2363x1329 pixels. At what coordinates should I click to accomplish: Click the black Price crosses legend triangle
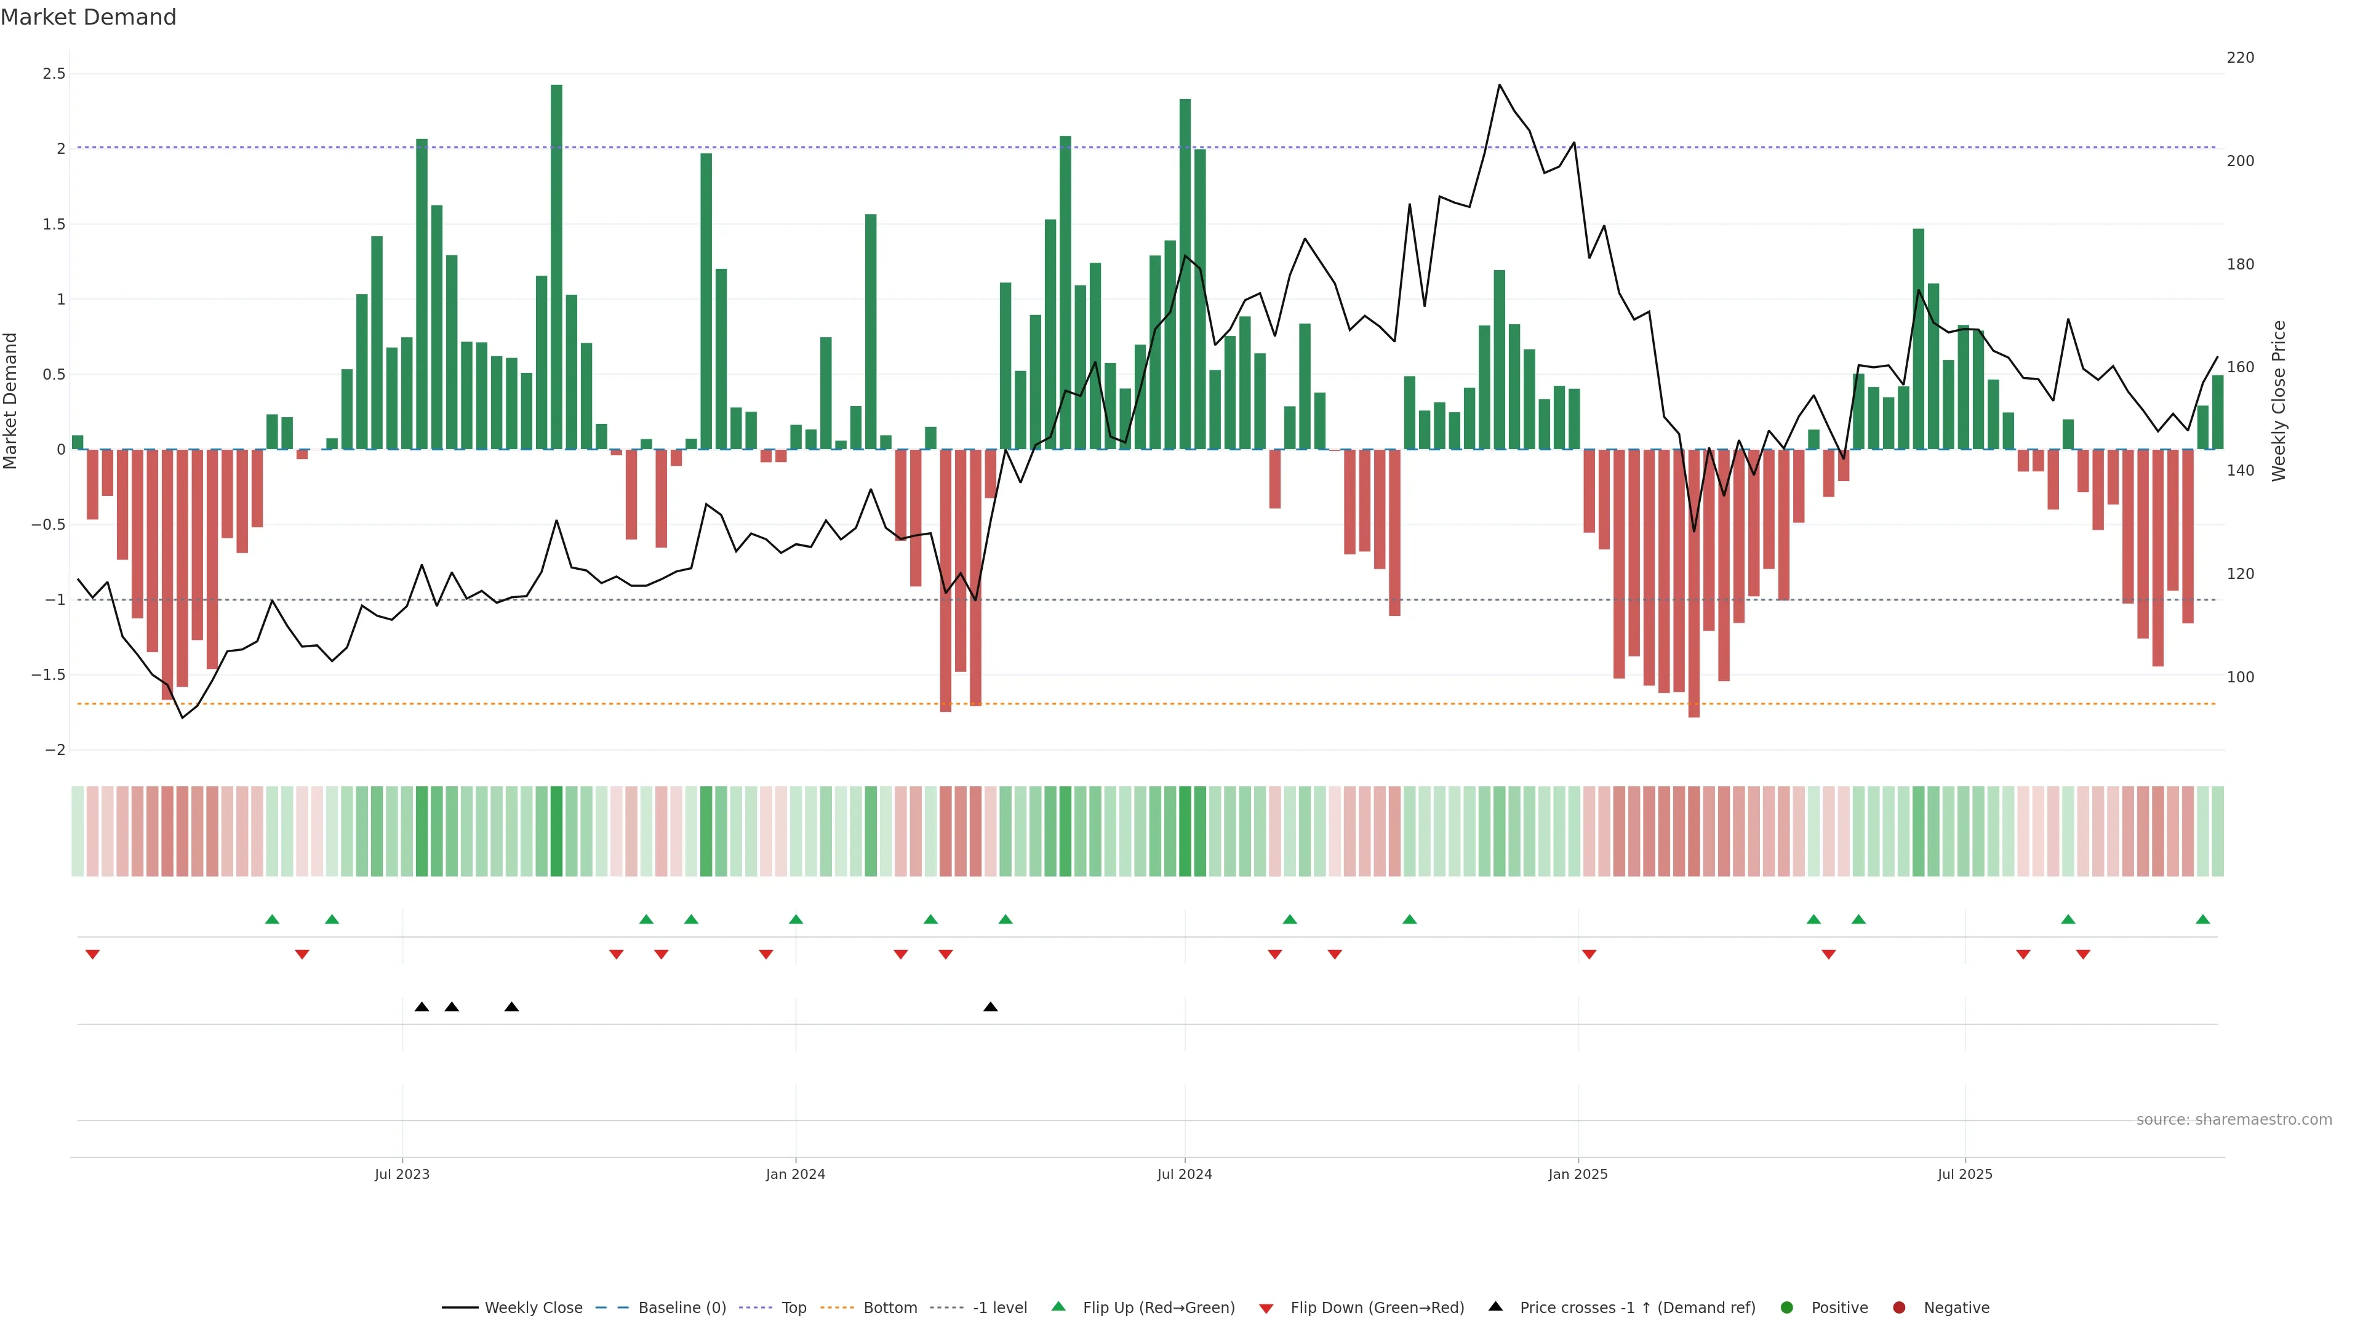click(1495, 1306)
